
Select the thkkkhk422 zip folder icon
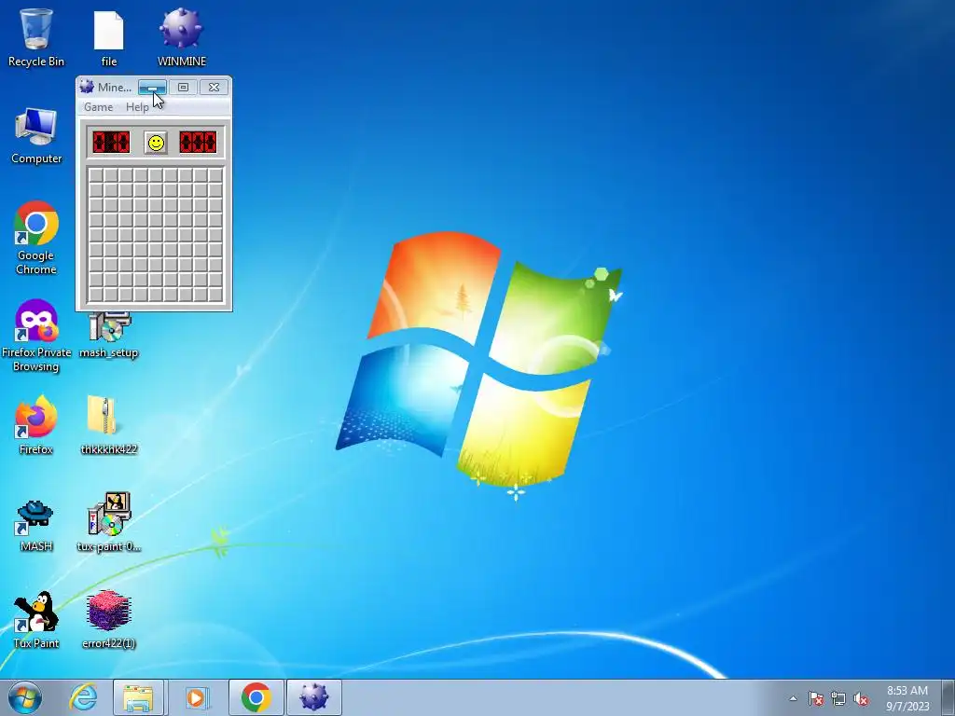pos(108,425)
